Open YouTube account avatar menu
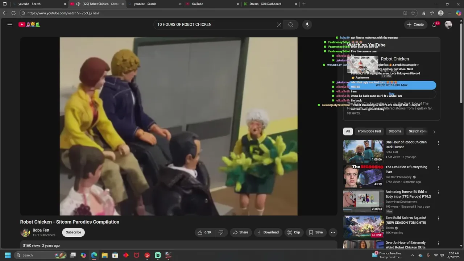 point(448,25)
